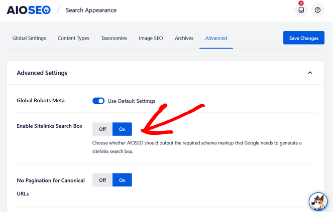The image size is (333, 212).
Task: Click the 'Use Default Settings' label text
Action: coord(132,101)
